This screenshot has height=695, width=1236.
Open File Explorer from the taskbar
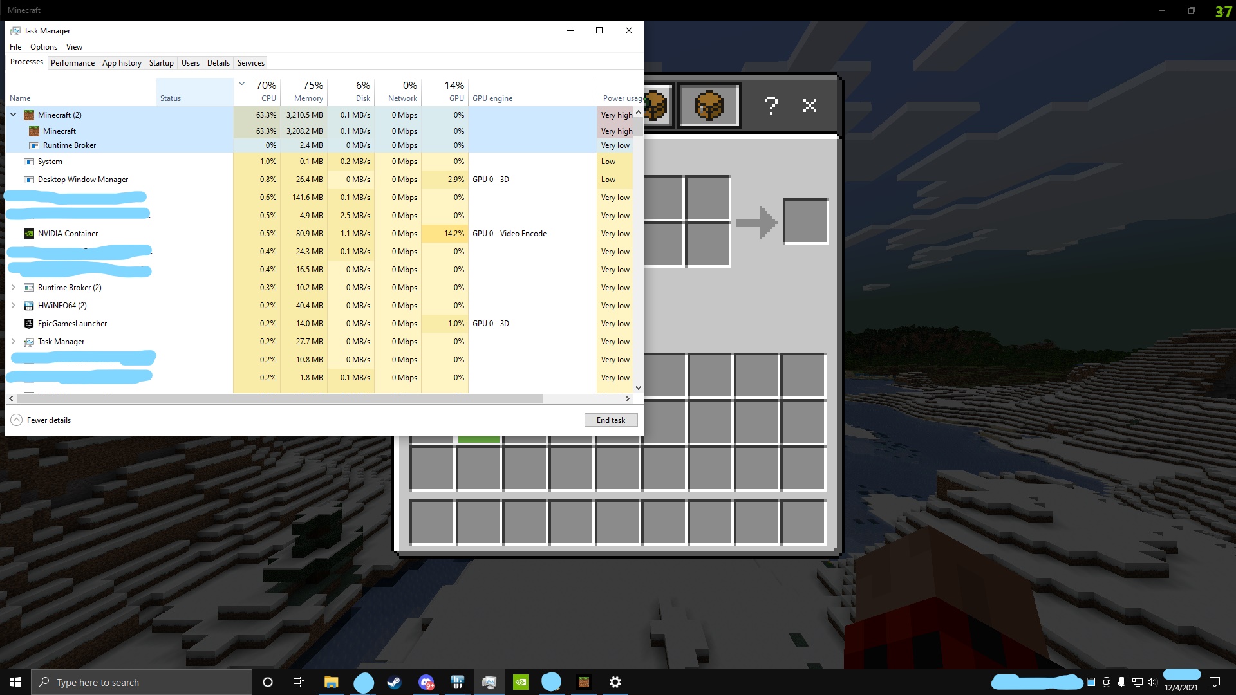(x=331, y=682)
